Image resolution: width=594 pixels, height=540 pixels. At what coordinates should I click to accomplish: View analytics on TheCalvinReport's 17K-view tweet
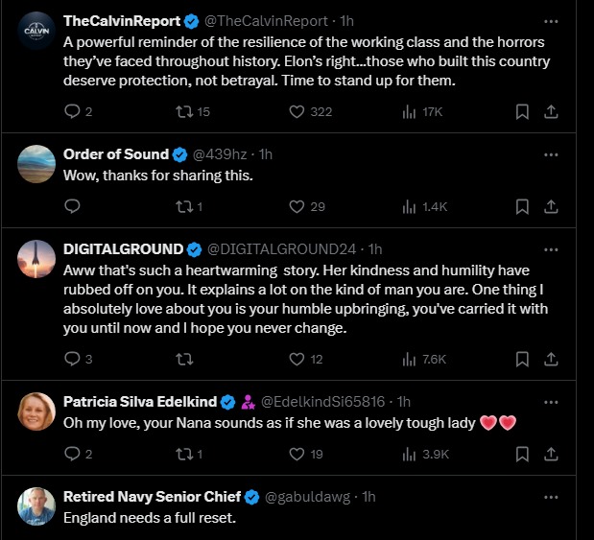pos(410,111)
